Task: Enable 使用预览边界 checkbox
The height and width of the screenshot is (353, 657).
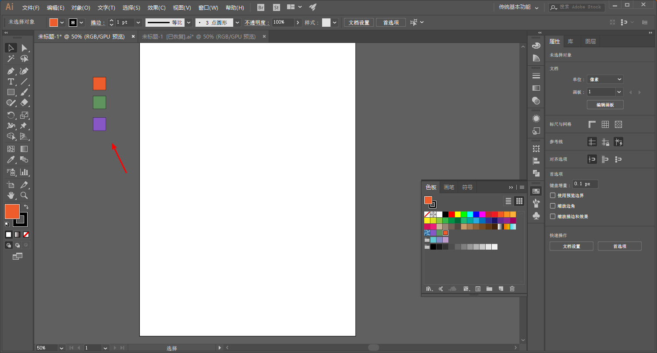Action: pyautogui.click(x=553, y=195)
